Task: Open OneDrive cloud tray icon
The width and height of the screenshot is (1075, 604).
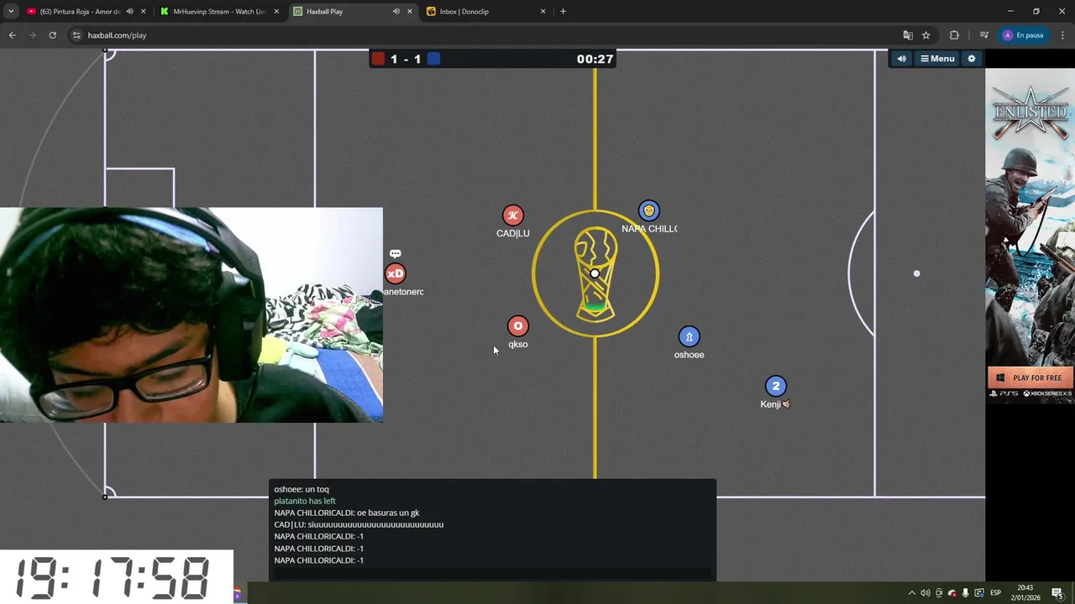Action: click(952, 593)
